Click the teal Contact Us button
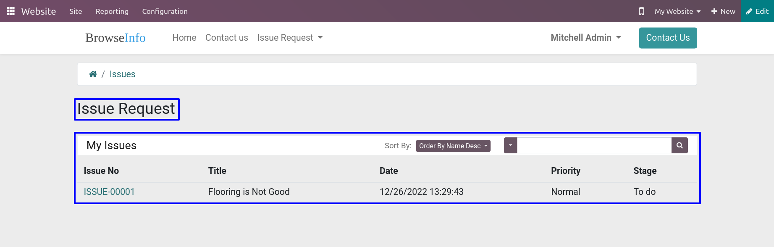The image size is (774, 247). pyautogui.click(x=668, y=38)
